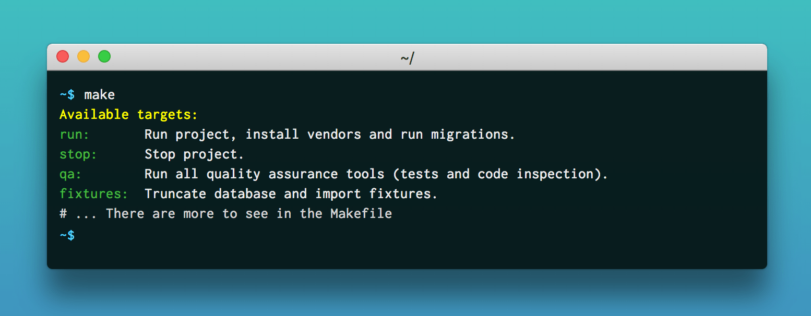Click the typed 'make' command
Screen dimensions: 811x316
pyautogui.click(x=100, y=95)
